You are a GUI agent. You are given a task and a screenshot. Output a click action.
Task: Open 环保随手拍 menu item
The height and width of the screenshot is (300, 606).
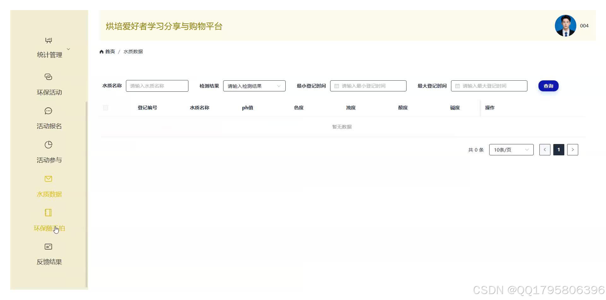click(49, 228)
